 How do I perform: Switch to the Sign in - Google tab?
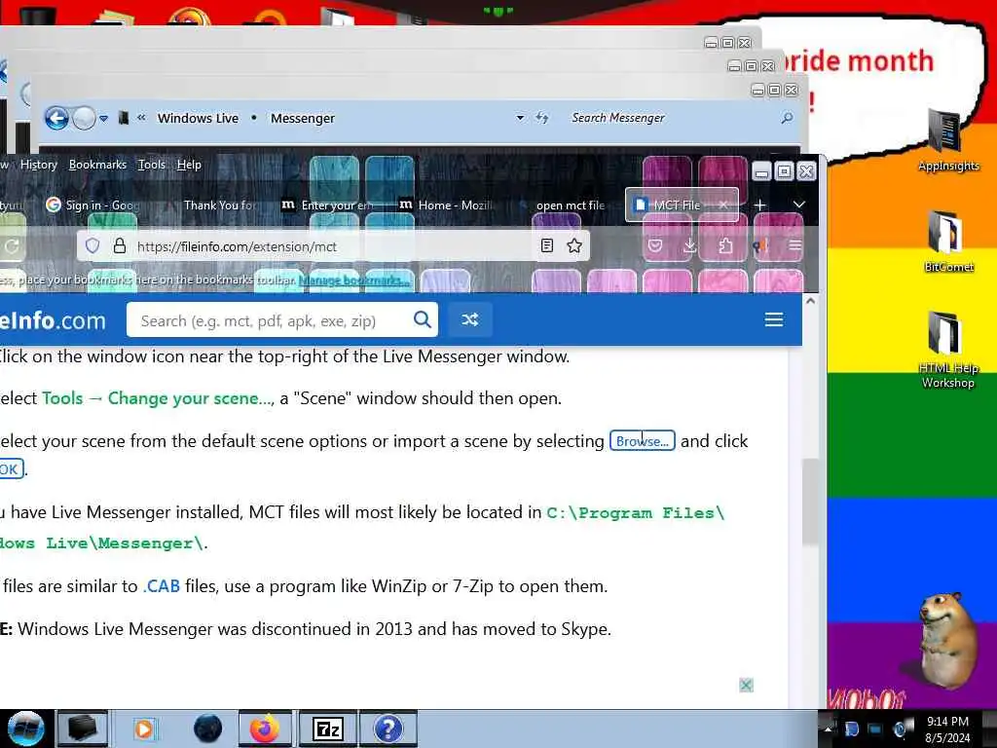pyautogui.click(x=94, y=205)
